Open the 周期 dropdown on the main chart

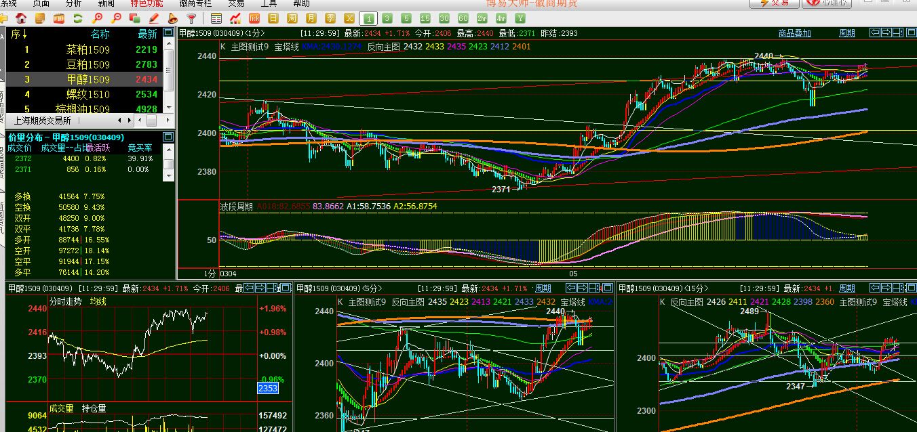click(847, 33)
